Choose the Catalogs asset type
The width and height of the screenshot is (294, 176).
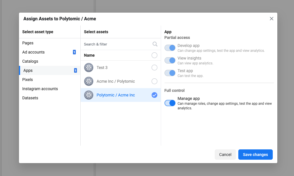pos(50,61)
